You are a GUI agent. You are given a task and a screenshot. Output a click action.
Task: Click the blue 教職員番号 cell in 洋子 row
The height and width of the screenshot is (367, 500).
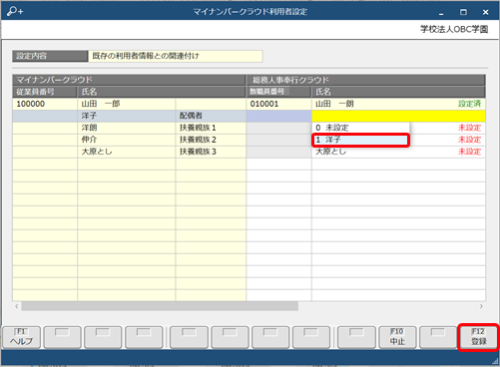pyautogui.click(x=278, y=116)
